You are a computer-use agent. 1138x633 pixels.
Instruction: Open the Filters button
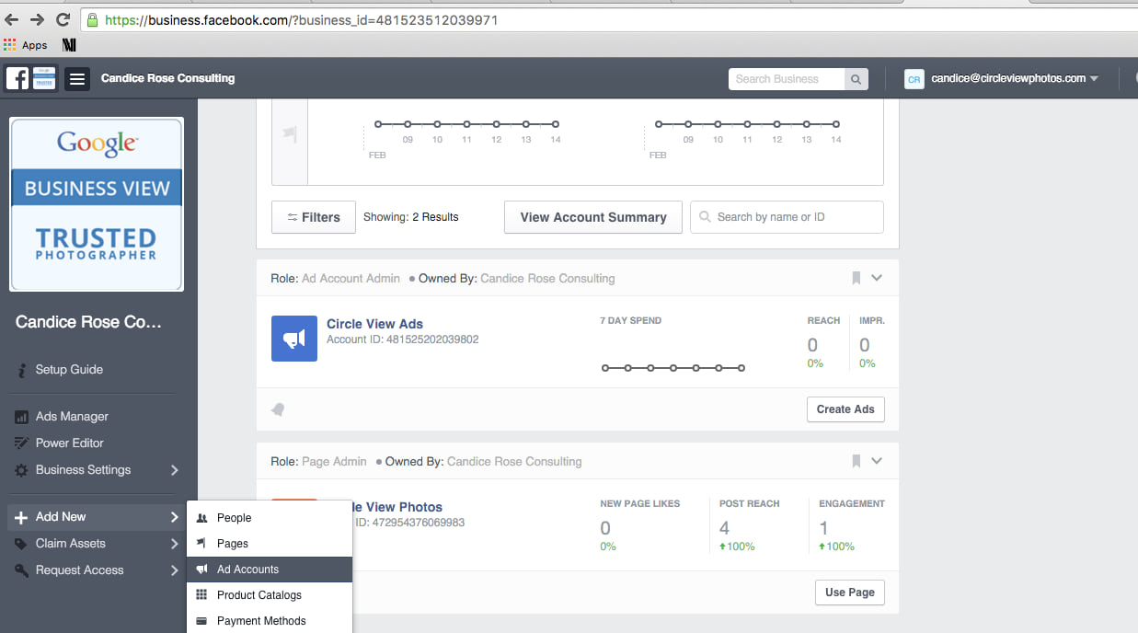[313, 217]
